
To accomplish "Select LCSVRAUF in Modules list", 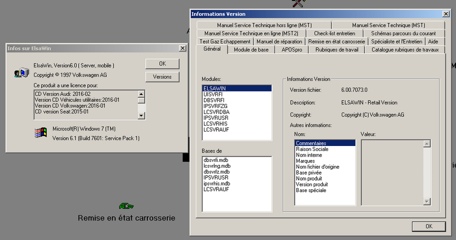I will 237,129.
